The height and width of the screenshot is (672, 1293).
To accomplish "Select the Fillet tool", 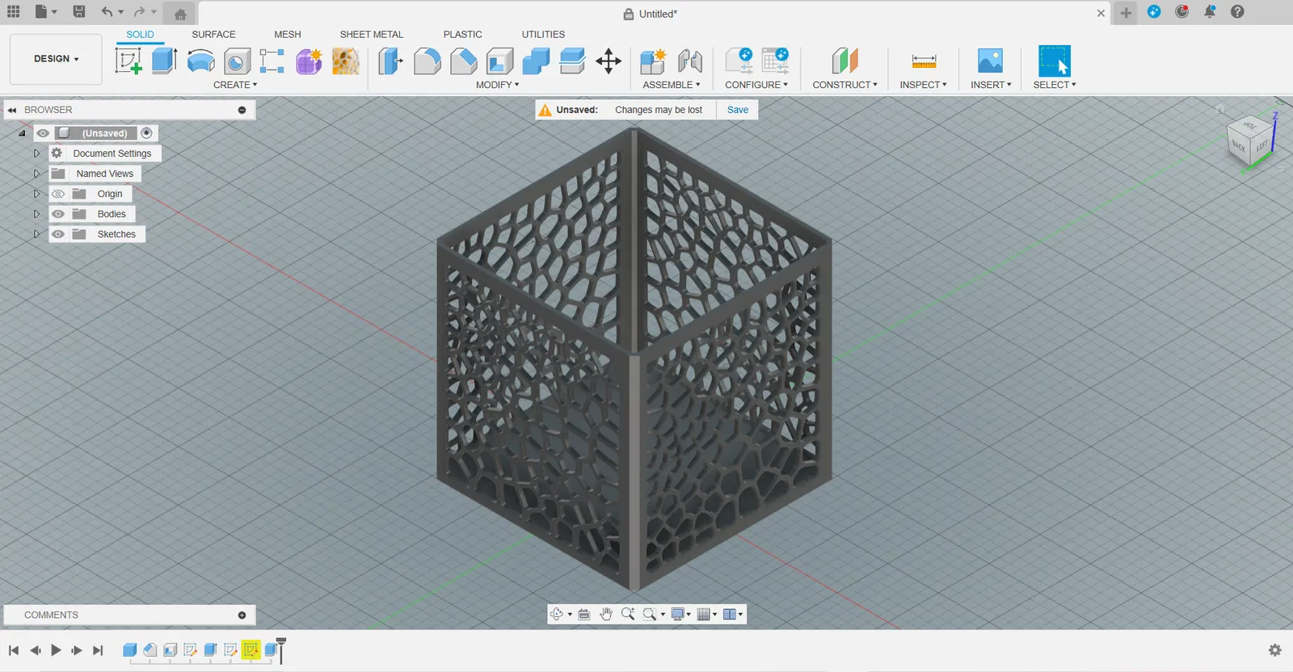I will tap(427, 61).
